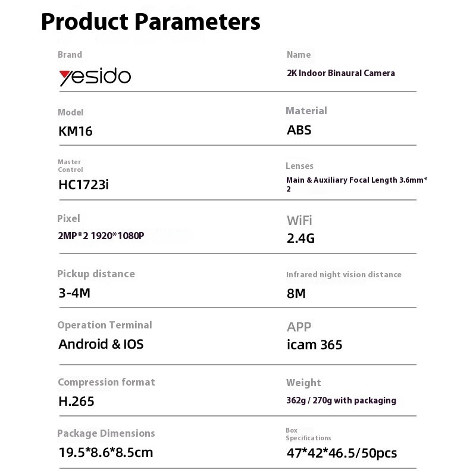
Task: Click the 2K Indoor Binaural Camera name
Action: [x=340, y=73]
